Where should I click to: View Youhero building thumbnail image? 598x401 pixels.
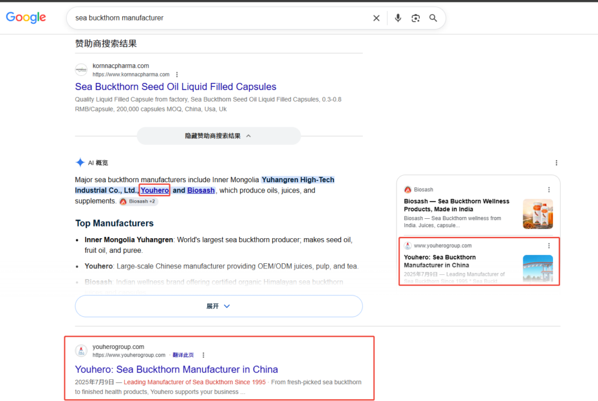pos(538,269)
